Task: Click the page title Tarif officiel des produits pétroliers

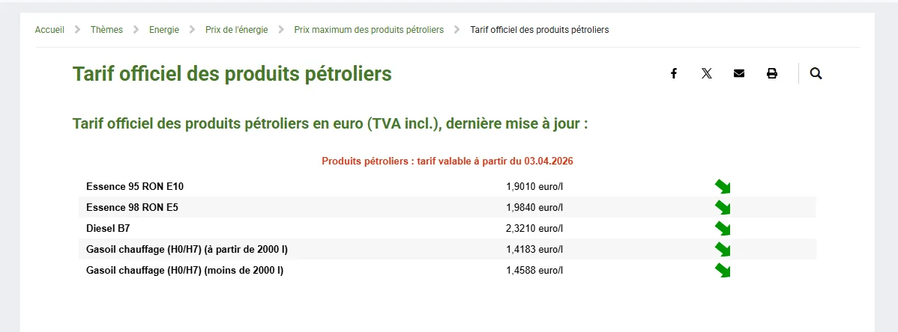Action: pos(232,74)
